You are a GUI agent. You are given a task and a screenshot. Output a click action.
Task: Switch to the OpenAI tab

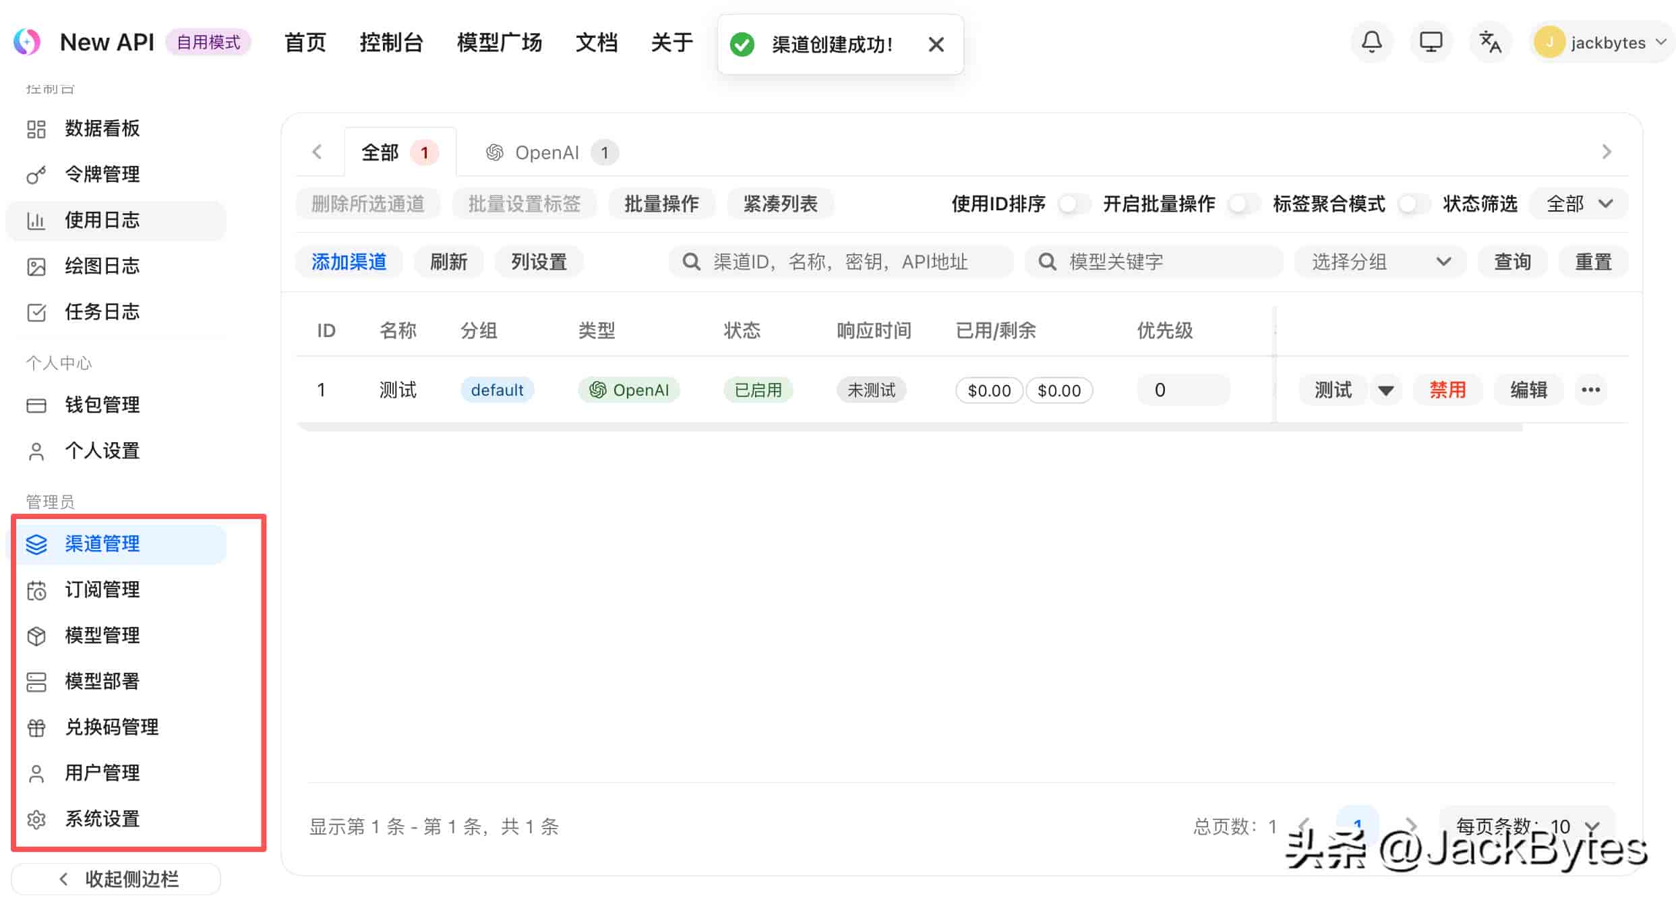(x=551, y=152)
